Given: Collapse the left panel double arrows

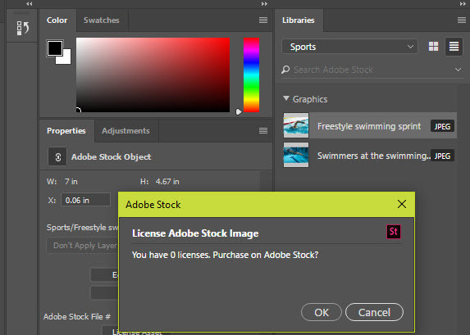Looking at the screenshot, I should click(x=29, y=3).
